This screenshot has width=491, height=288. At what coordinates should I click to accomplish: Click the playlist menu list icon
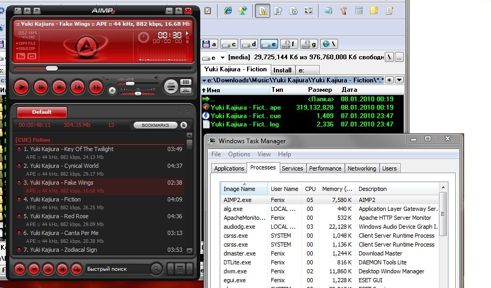180,269
